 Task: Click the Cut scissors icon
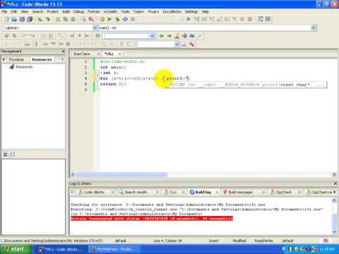click(x=58, y=19)
